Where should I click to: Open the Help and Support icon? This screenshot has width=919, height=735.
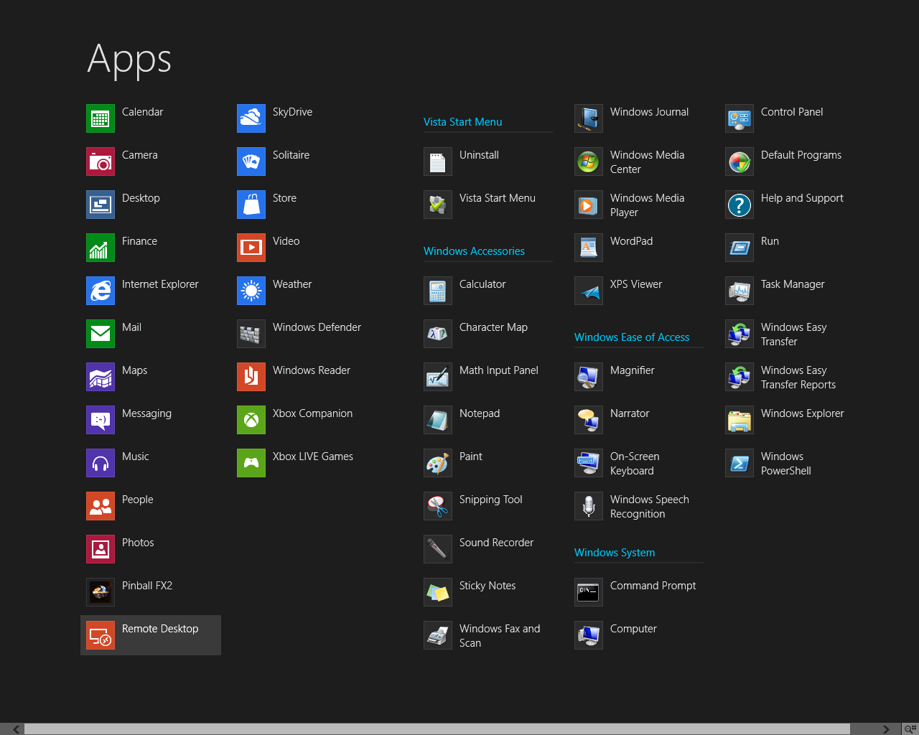point(740,205)
